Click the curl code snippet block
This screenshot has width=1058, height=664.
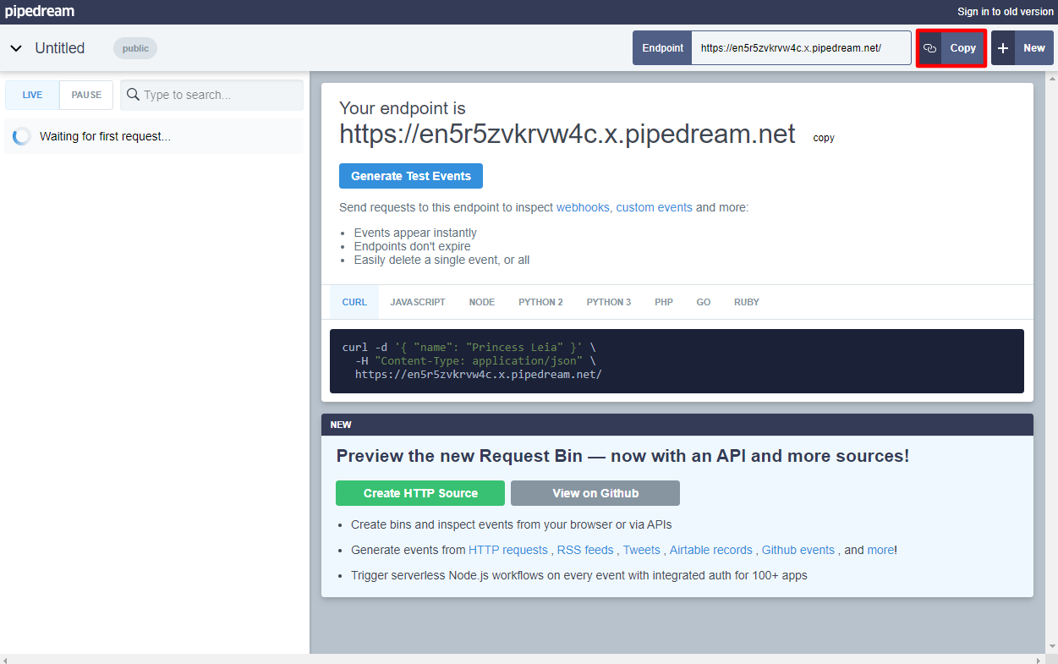pos(677,361)
